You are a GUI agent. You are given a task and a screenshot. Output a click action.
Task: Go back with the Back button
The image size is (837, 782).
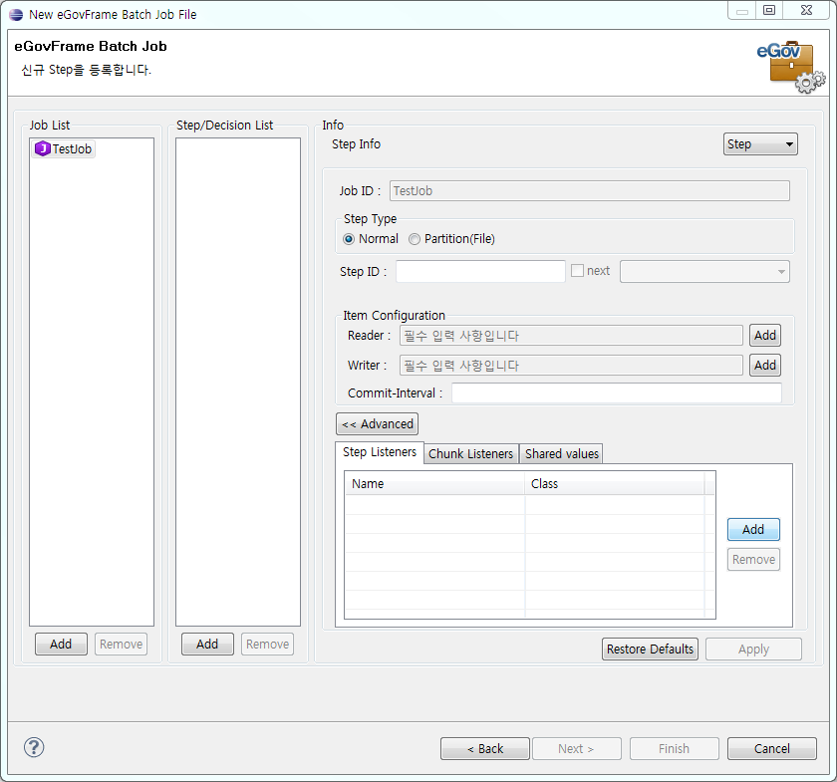click(484, 749)
